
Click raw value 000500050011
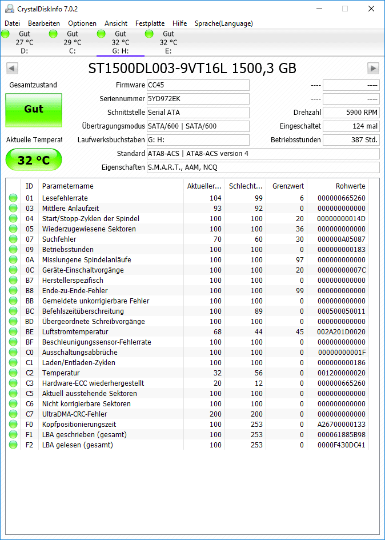point(341,311)
